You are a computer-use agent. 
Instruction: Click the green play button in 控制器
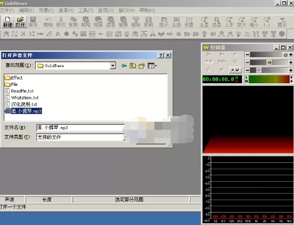(208, 55)
